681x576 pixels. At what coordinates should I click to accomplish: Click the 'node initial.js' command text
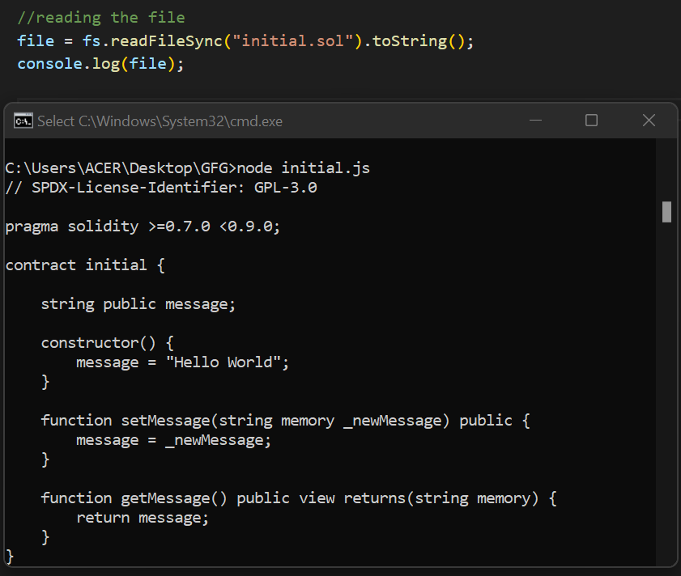303,168
